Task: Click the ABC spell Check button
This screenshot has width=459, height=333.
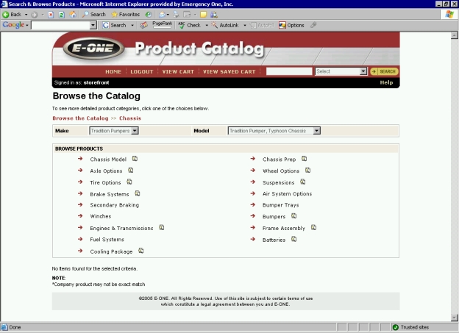Action: 189,25
